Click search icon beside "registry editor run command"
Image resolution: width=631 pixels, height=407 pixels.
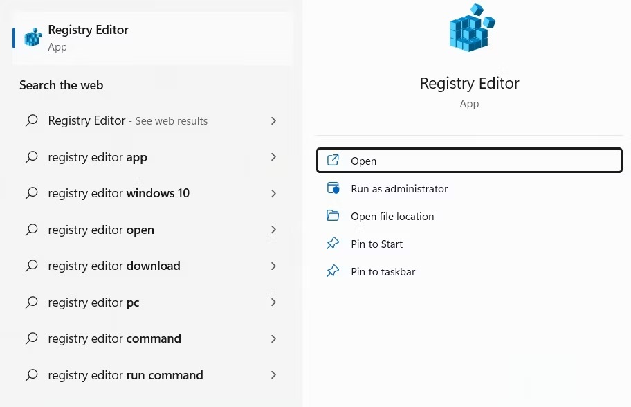click(31, 375)
